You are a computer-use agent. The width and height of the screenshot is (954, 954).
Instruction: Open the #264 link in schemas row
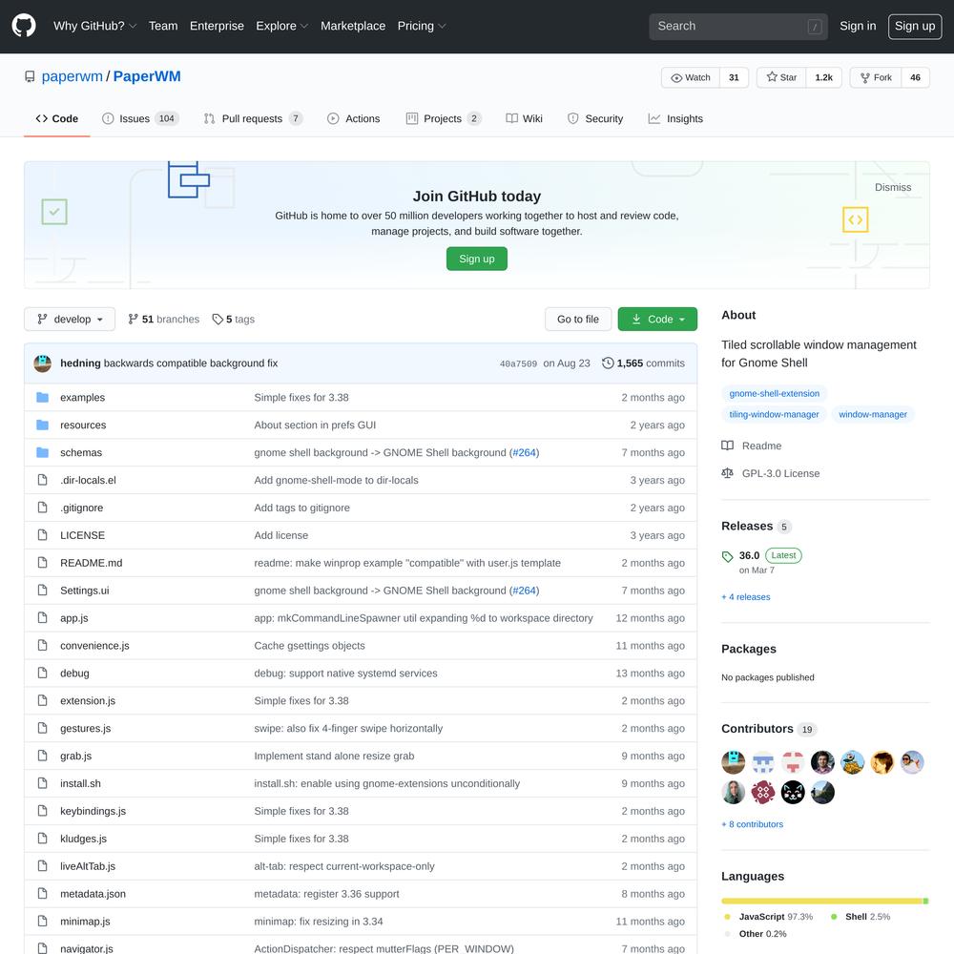pos(524,452)
